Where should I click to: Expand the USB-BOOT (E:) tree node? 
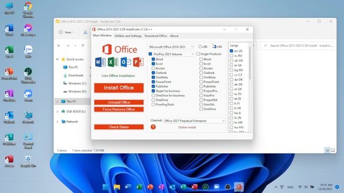pyautogui.click(x=58, y=112)
